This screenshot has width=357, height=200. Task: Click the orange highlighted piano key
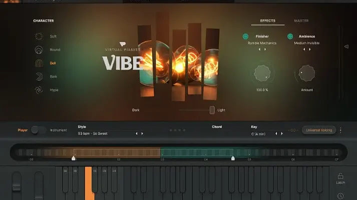tap(89, 182)
